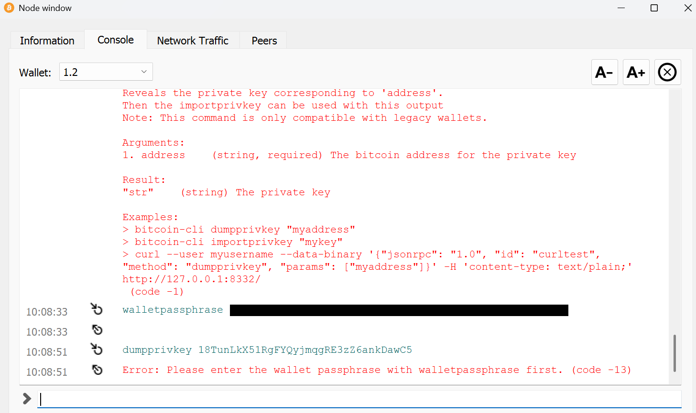
Task: Click the Bitcoin logo in the title bar
Action: (x=9, y=8)
